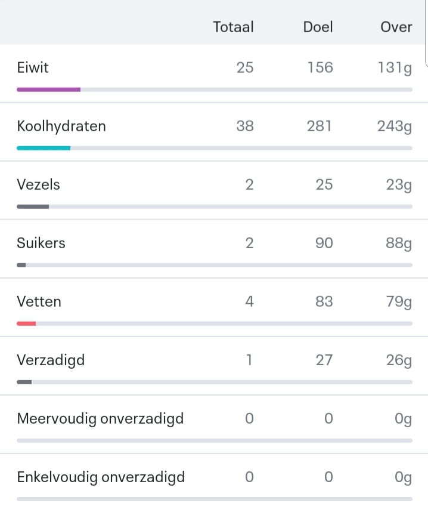Click the Over column header

[x=396, y=27]
